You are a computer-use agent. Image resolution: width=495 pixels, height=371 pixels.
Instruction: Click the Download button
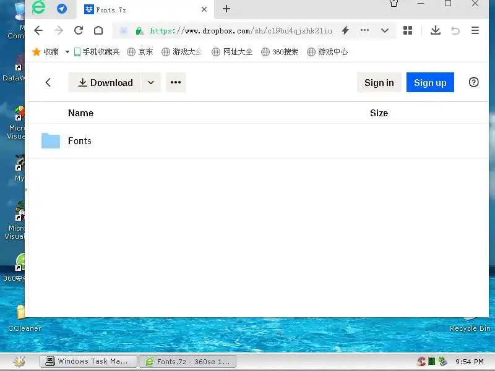pos(105,82)
